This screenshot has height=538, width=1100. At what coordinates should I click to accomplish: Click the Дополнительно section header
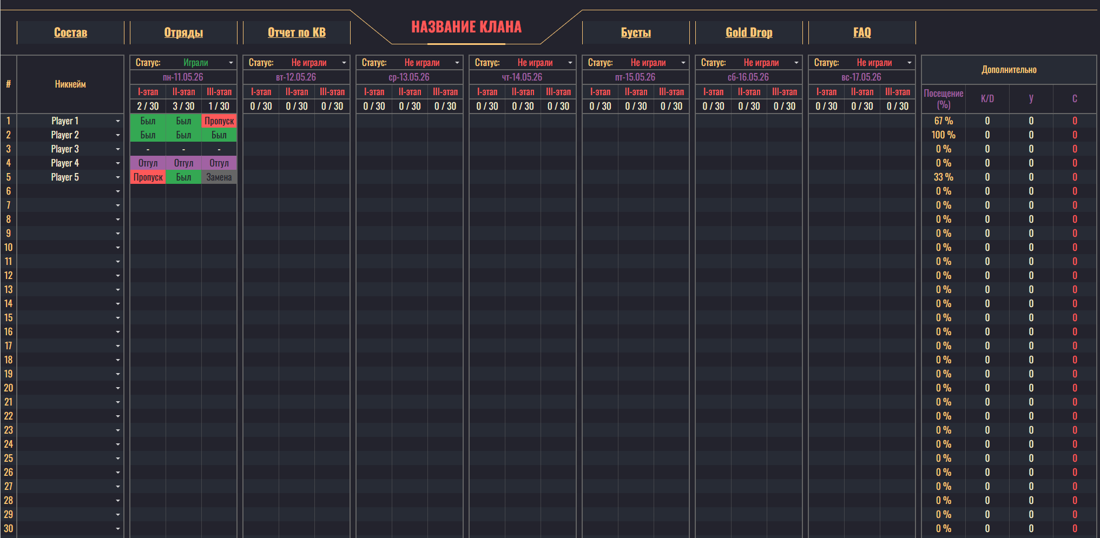tap(1009, 70)
